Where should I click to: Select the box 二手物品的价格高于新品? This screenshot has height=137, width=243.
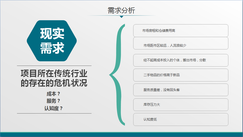click(x=181, y=75)
